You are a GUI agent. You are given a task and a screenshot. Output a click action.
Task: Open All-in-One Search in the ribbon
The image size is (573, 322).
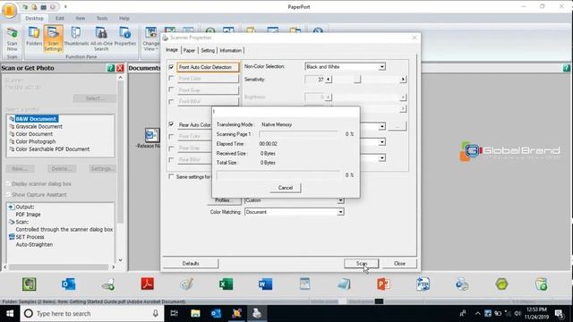101,38
